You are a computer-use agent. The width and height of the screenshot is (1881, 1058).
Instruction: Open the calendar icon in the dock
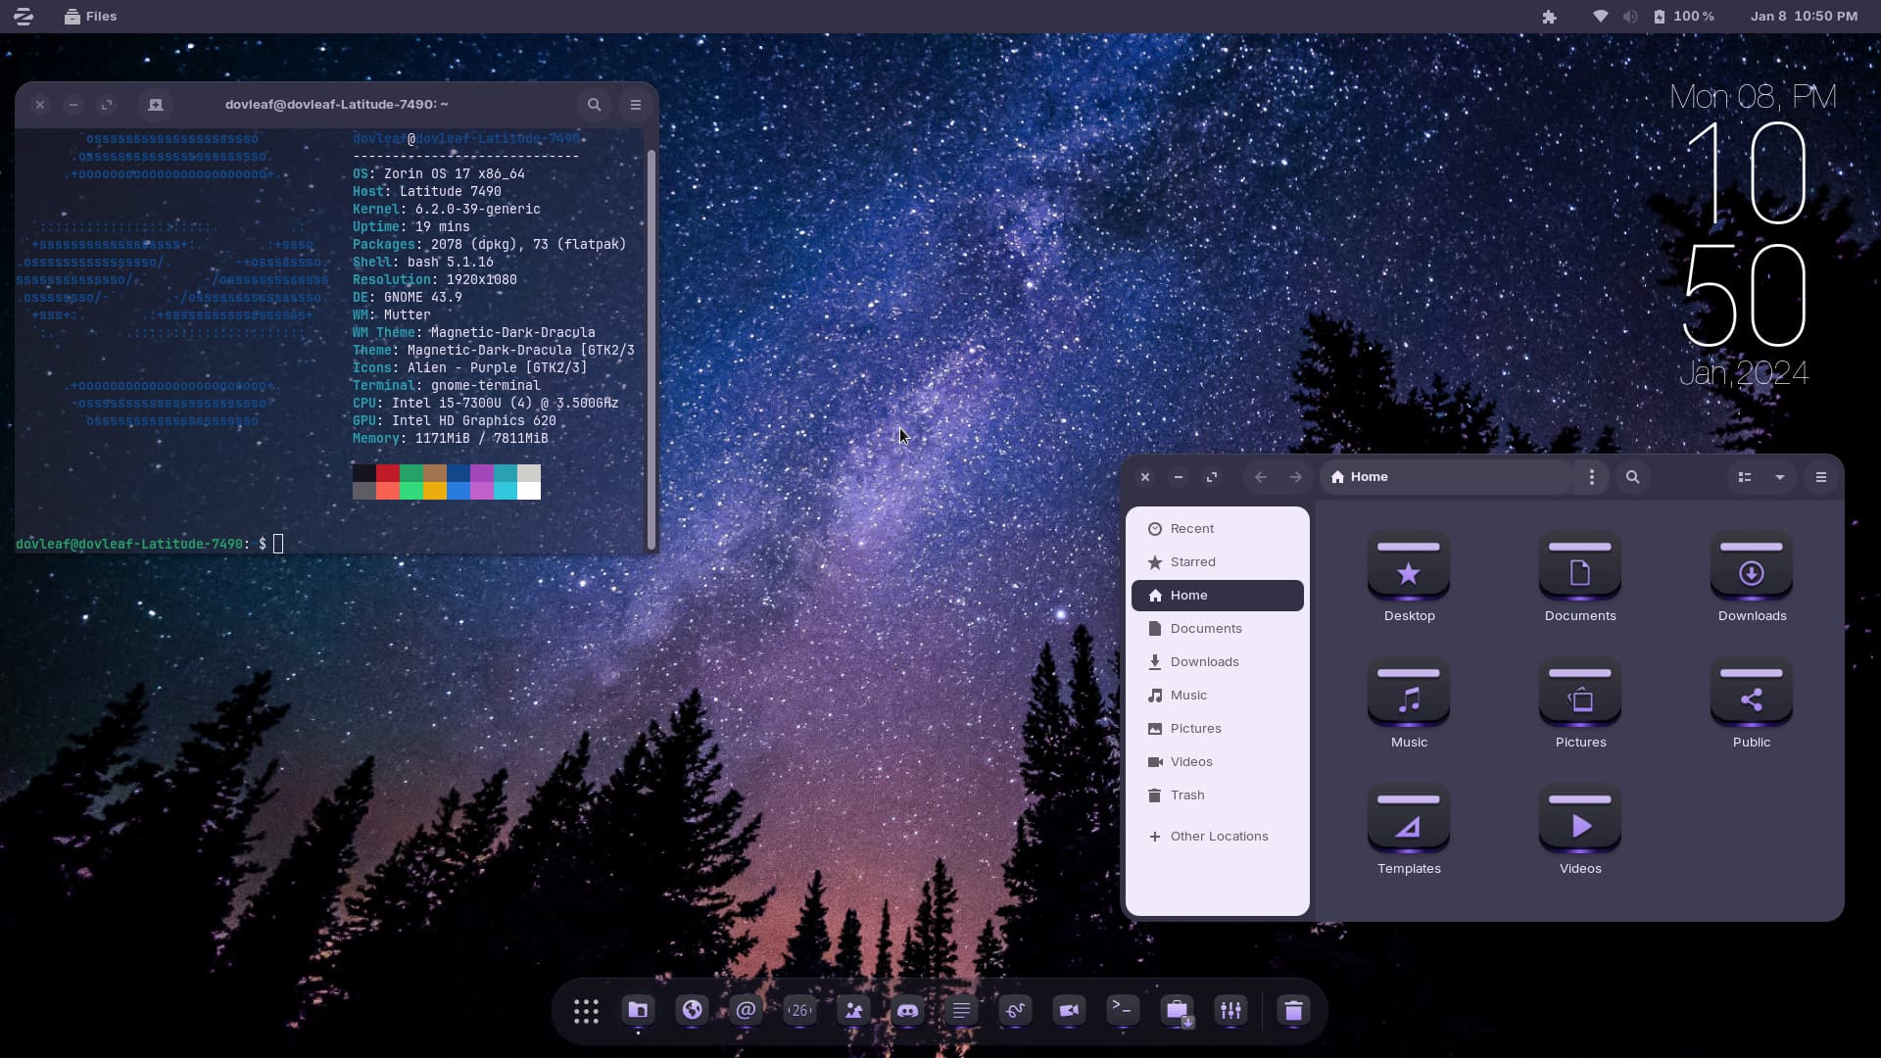click(799, 1010)
